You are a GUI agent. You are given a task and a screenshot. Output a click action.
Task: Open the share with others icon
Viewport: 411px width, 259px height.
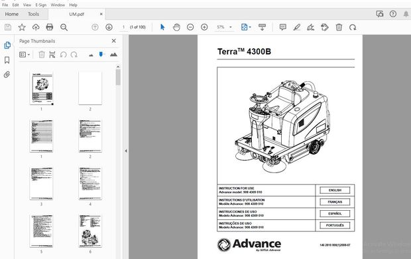coord(380,14)
